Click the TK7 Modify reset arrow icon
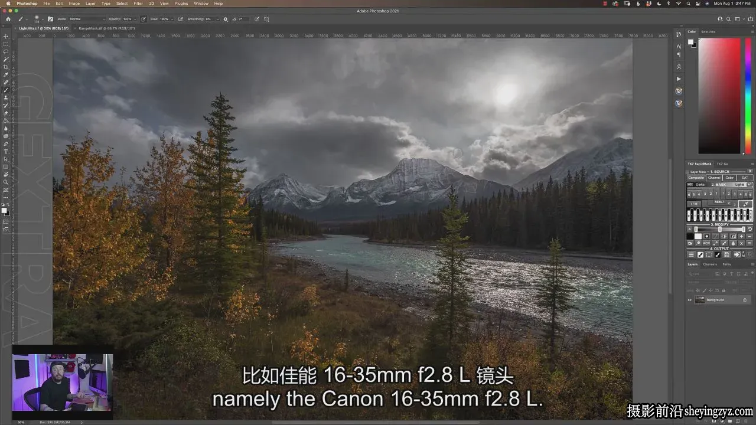This screenshot has height=425, width=756. [750, 229]
